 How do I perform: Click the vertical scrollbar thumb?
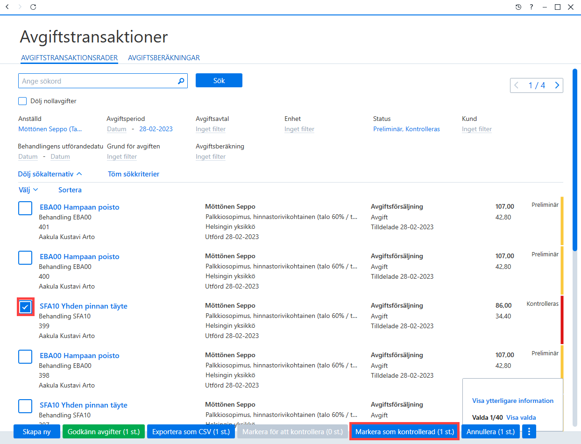click(x=575, y=159)
